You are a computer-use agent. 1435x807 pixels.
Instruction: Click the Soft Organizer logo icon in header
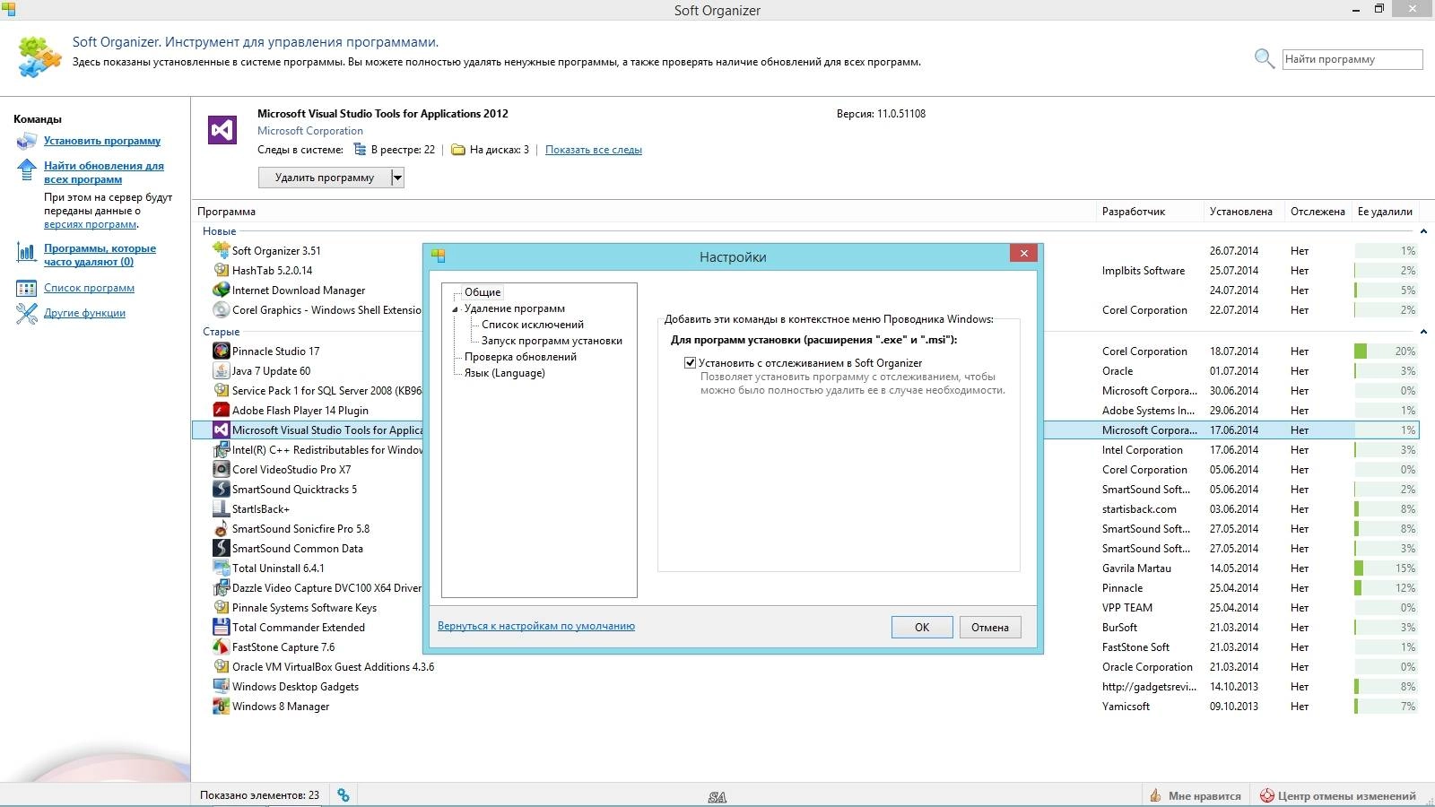(x=39, y=56)
